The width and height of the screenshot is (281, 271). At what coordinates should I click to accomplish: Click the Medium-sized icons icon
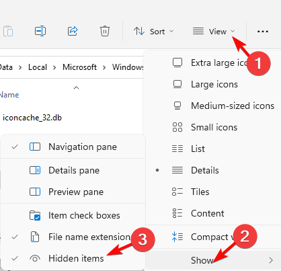(x=177, y=106)
